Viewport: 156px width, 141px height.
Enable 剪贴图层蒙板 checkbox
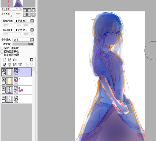2,52
